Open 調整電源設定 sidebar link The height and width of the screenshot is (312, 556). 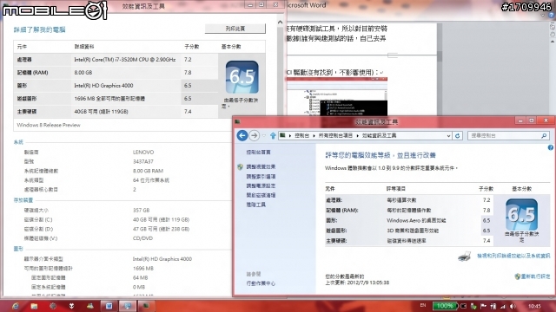tap(261, 185)
